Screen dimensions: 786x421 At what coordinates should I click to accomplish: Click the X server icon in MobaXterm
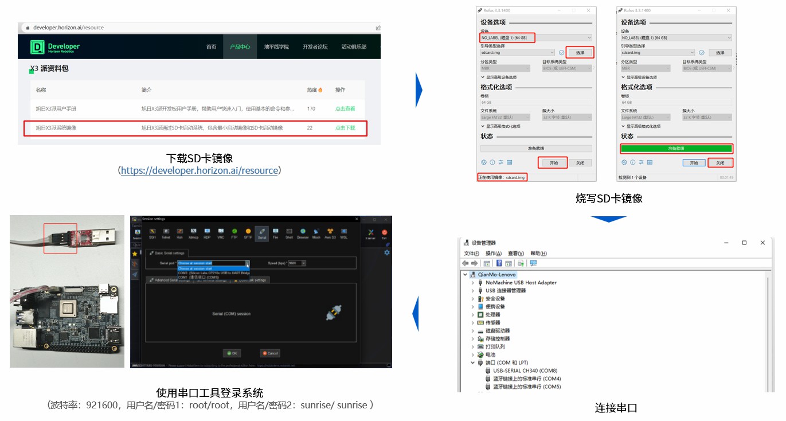[x=370, y=233]
